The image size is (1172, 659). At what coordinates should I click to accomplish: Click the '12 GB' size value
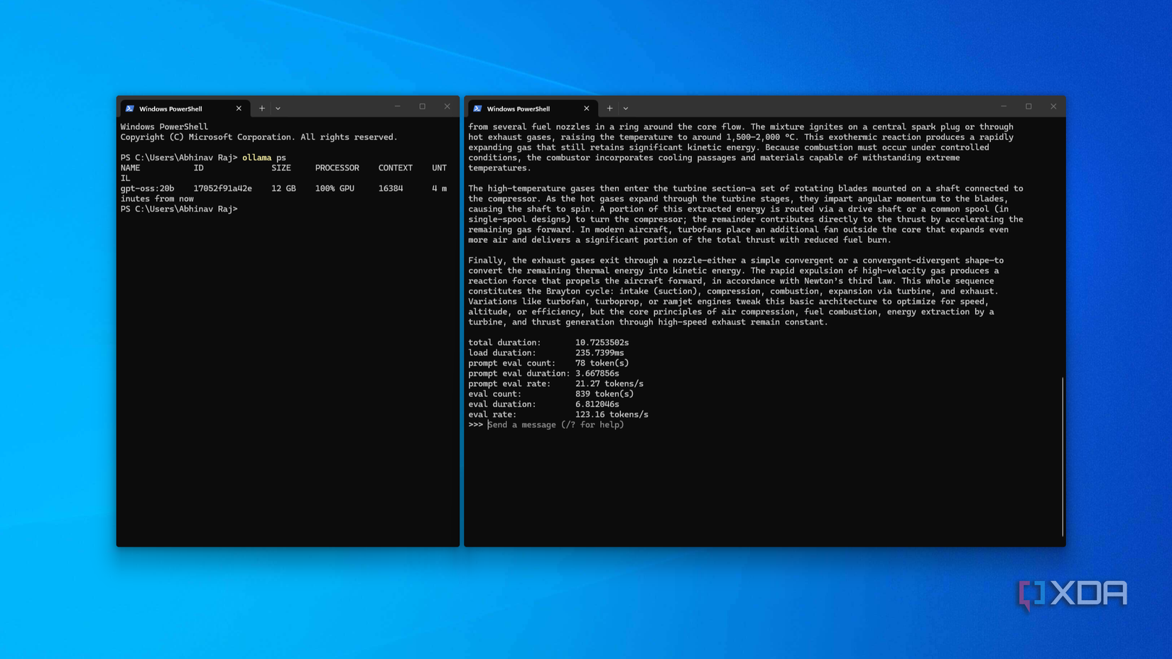pyautogui.click(x=283, y=189)
